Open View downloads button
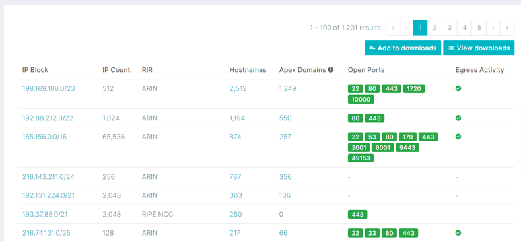The image size is (521, 241). coord(479,48)
